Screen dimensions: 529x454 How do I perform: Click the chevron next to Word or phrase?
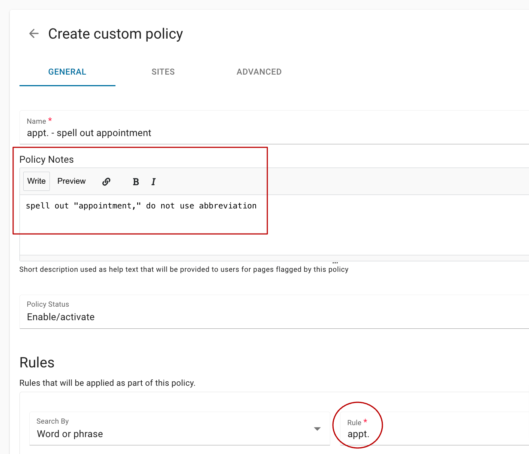coord(317,429)
